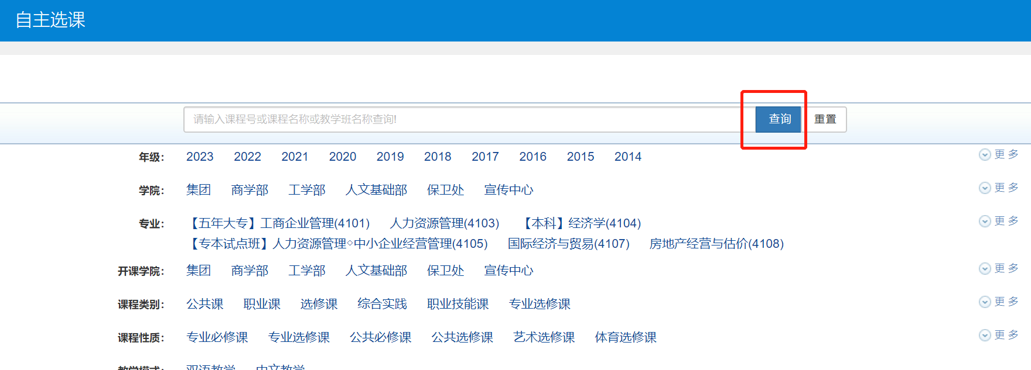
Task: Select major 国际经济与贸易(4107)
Action: 568,244
